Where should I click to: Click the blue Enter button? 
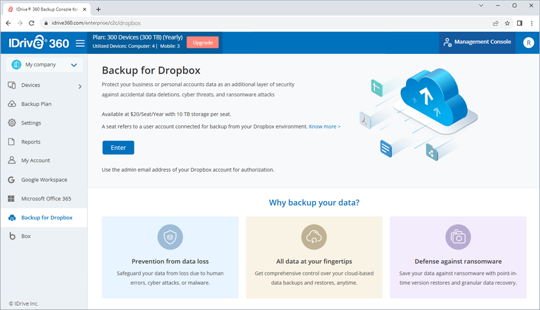118,147
